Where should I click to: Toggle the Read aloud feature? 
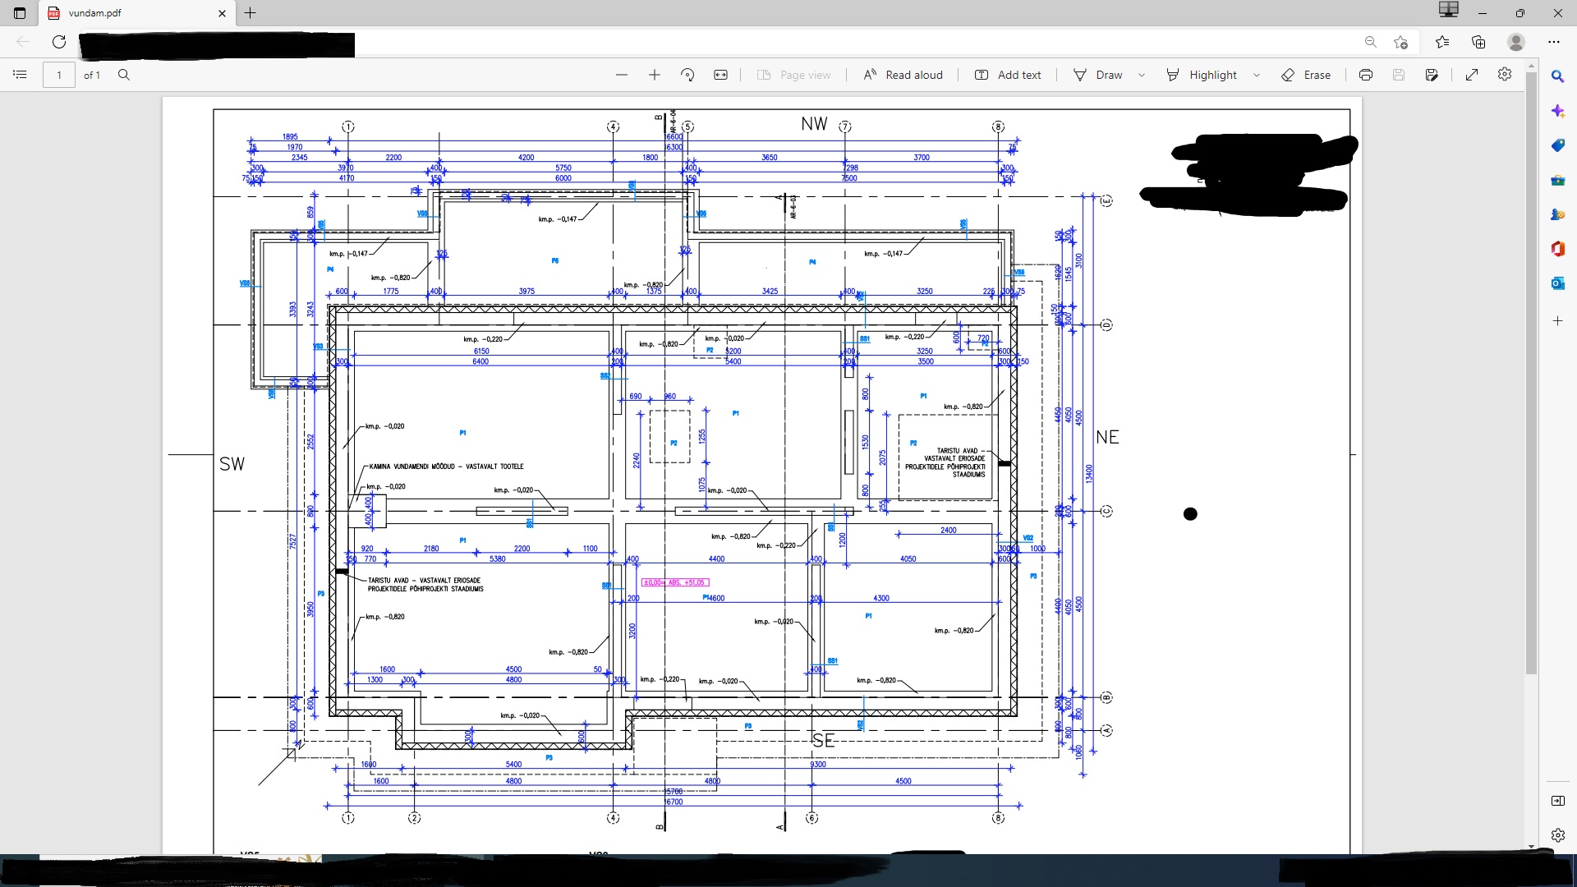coord(903,75)
